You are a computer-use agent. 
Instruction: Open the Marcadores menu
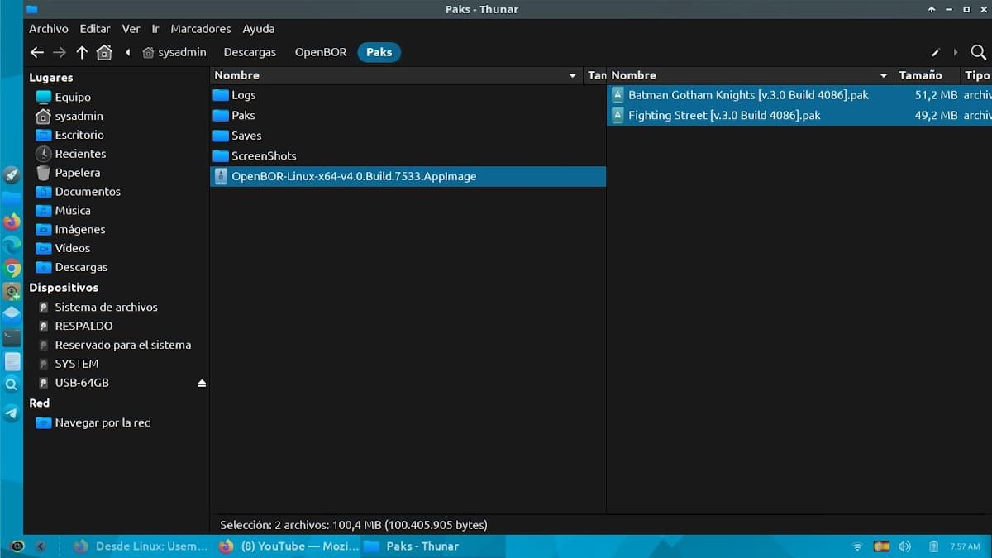point(201,29)
